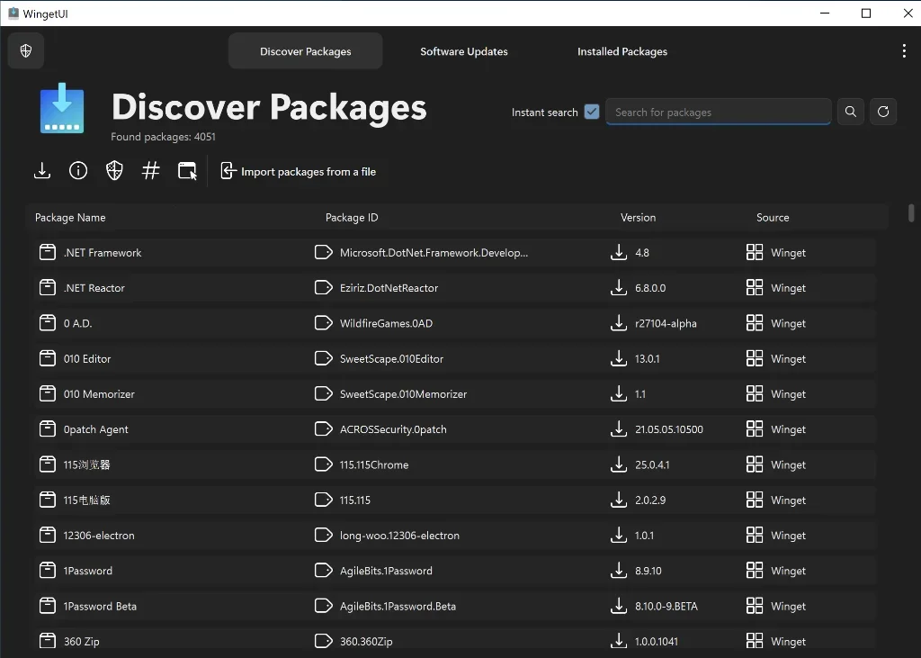
Task: Click the tag icon beside SweetScape.010Editor
Action: (x=324, y=358)
